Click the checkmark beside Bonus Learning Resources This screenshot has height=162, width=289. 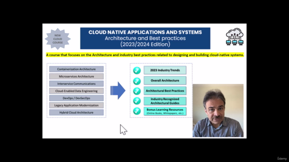137,111
